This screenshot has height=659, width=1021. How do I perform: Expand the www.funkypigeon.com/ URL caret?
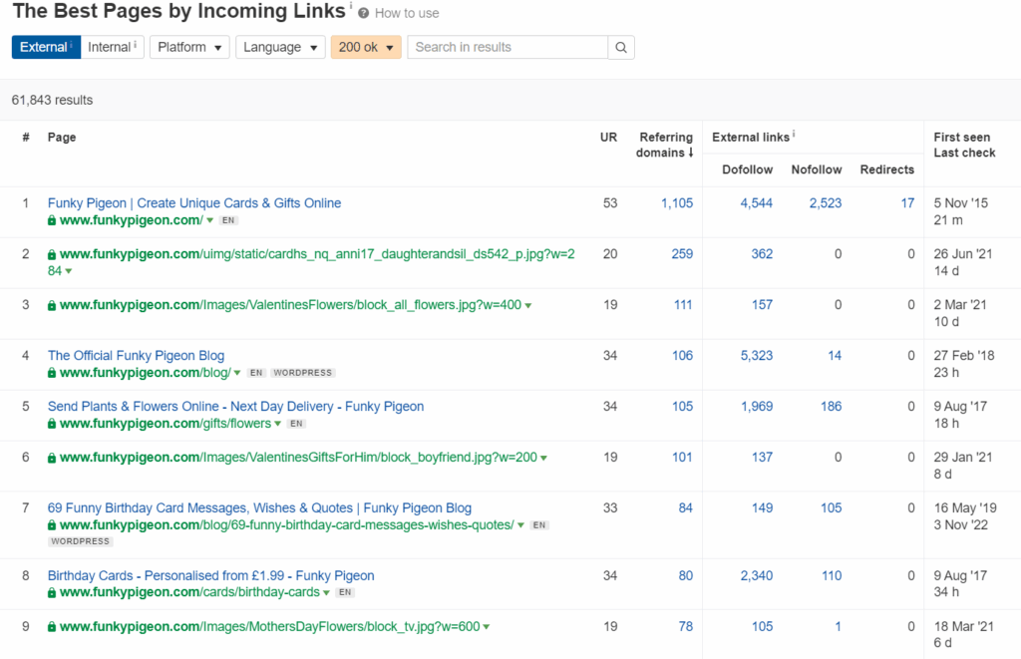tap(209, 220)
